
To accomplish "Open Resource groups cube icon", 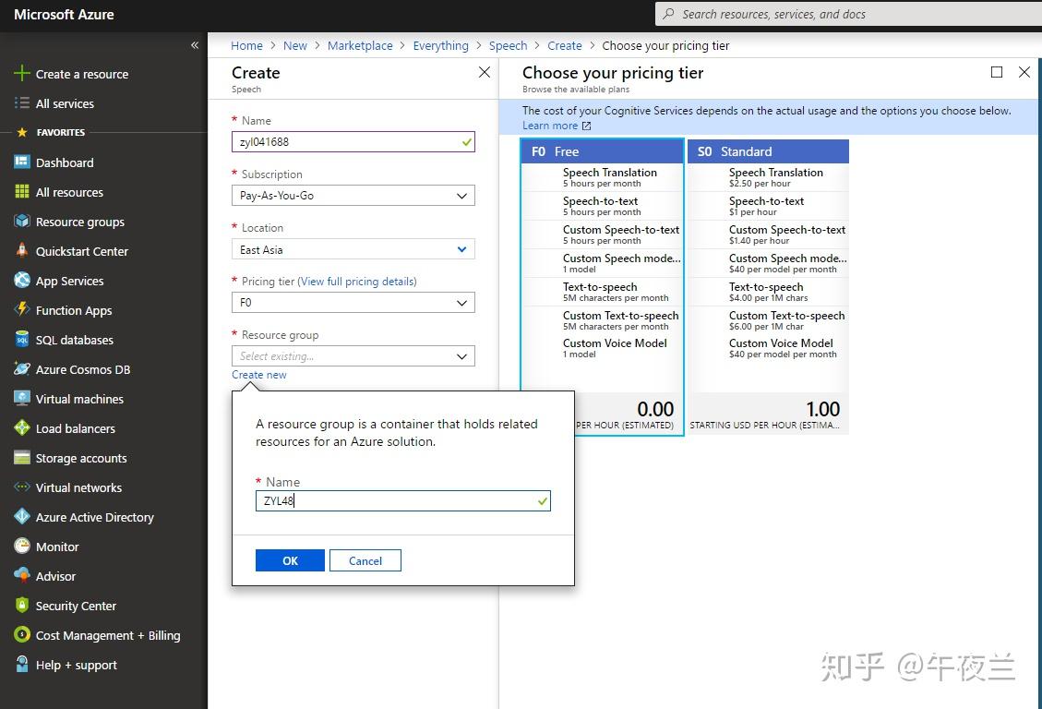I will point(22,222).
